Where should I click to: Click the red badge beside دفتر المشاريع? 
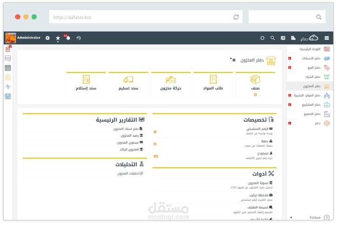pyautogui.click(x=290, y=105)
